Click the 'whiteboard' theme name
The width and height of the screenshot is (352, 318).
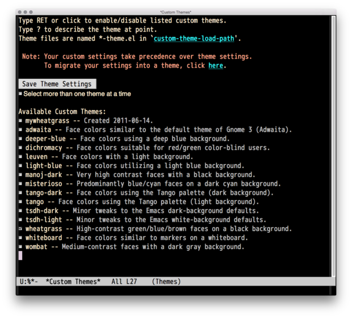pos(44,238)
